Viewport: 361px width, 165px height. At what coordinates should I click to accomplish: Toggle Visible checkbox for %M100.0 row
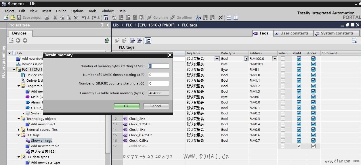pos(299,59)
